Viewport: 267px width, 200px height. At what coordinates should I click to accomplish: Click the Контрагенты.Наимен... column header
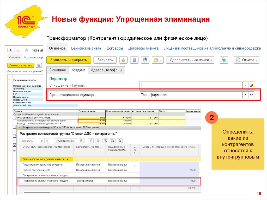(x=89, y=150)
